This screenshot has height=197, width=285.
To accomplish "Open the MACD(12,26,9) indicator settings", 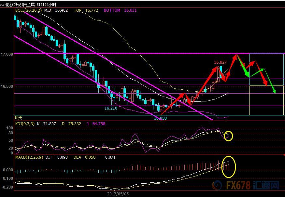I will coord(28,157).
